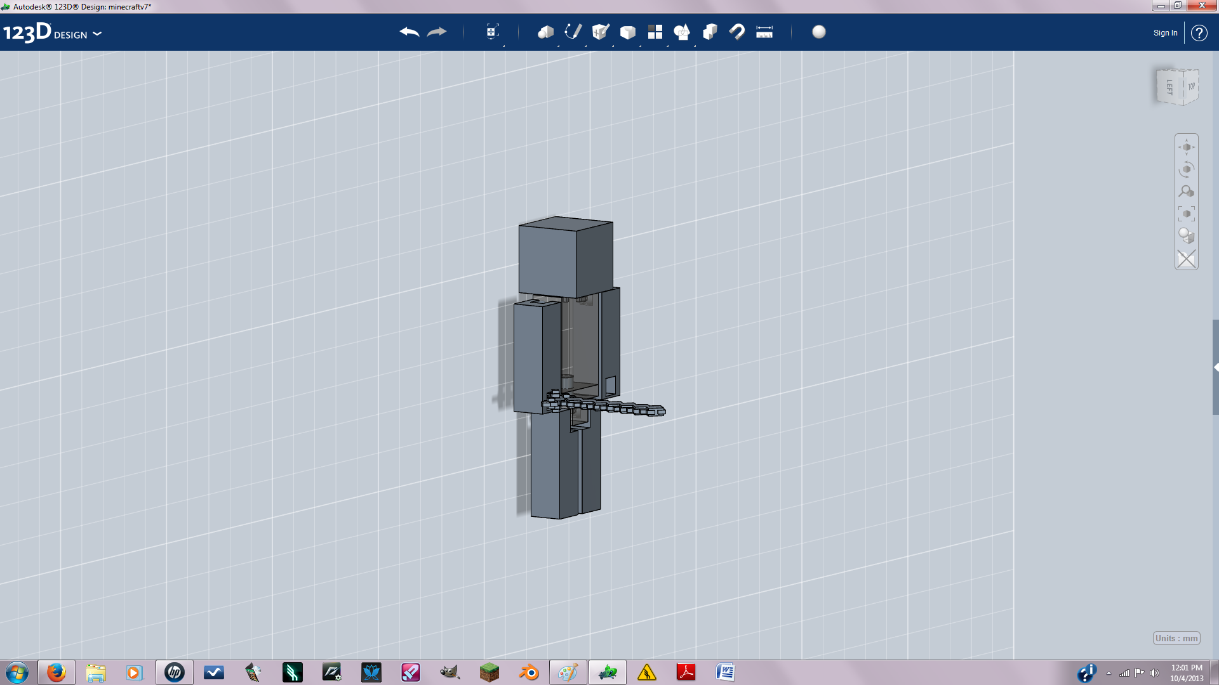Click the Redo arrow in the toolbar

pyautogui.click(x=437, y=32)
